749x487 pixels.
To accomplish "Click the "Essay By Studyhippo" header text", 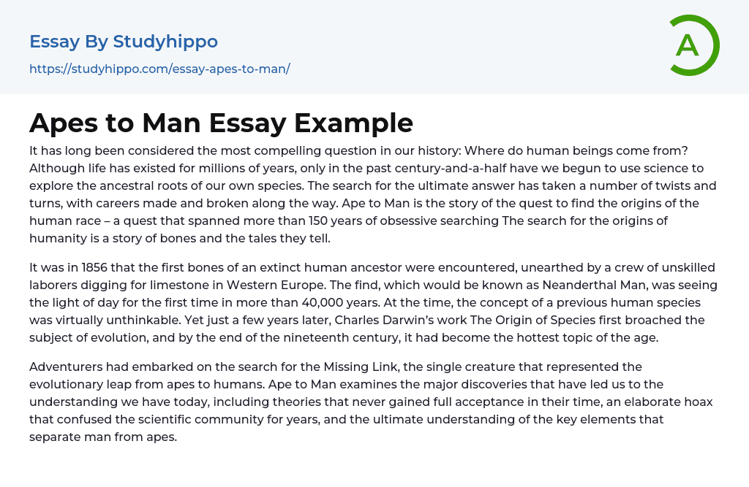I will pos(124,42).
